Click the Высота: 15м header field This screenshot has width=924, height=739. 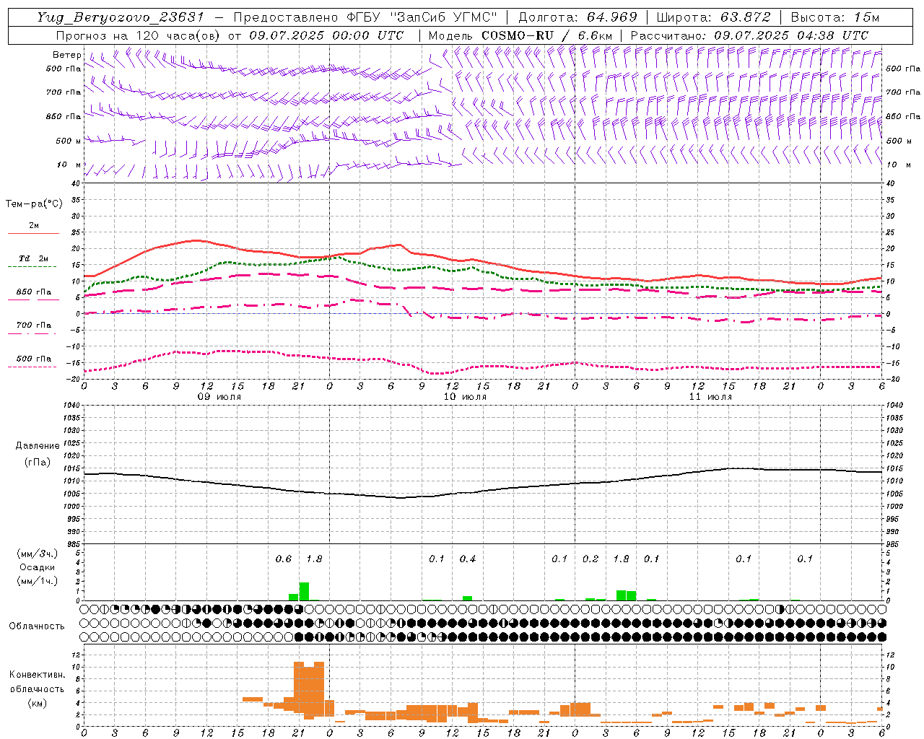click(835, 17)
